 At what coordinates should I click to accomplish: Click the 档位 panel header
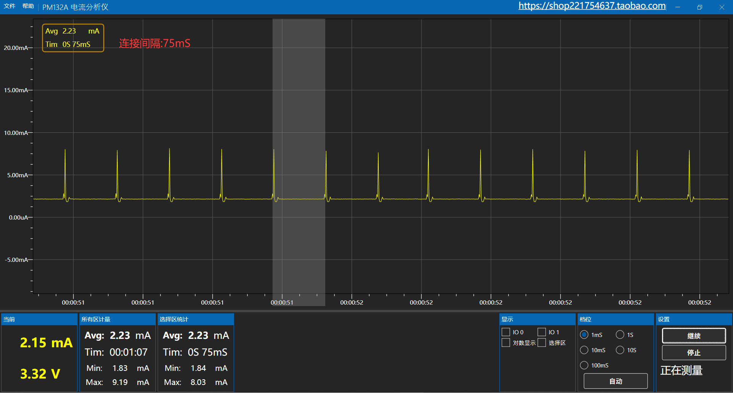[615, 319]
